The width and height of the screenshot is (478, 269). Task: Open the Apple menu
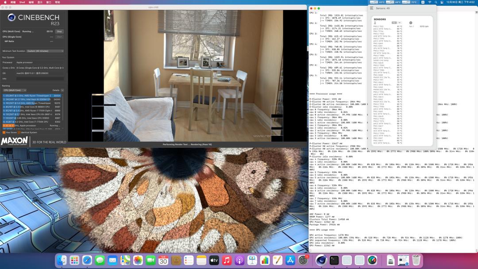(x=4, y=2)
